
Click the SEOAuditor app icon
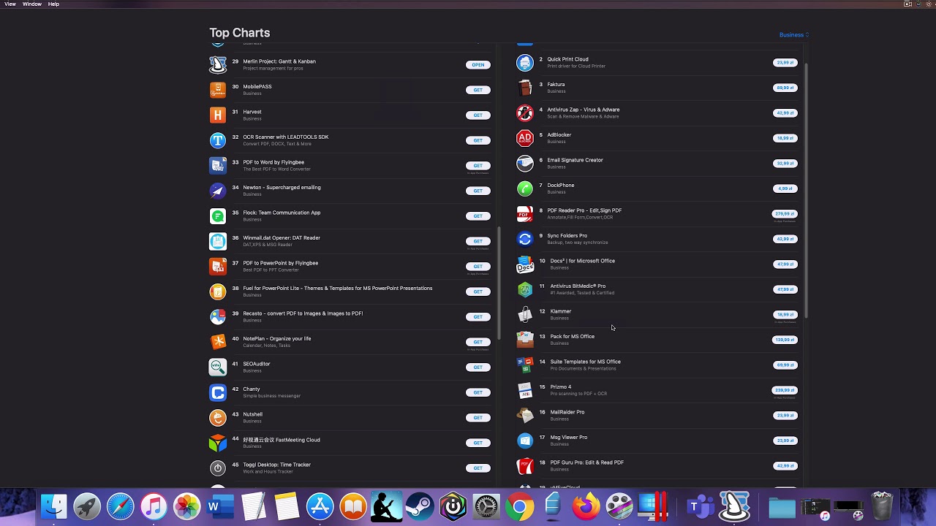coord(218,367)
